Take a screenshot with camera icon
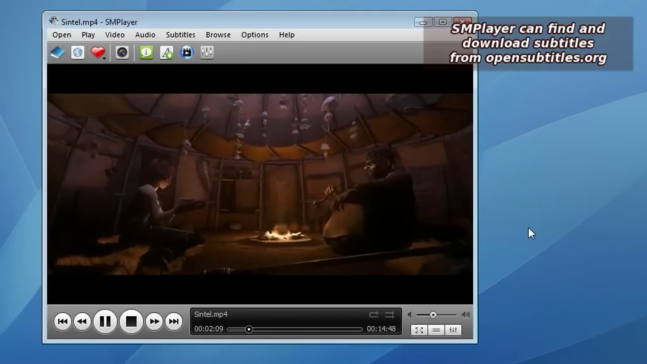647x364 pixels. coord(122,53)
